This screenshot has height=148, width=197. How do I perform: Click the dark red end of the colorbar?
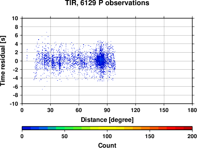pyautogui.click(x=188, y=128)
